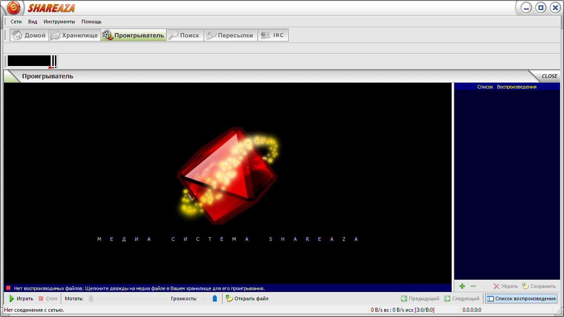The width and height of the screenshot is (564, 317).
Task: Go to the Домой tab
Action: tap(29, 35)
